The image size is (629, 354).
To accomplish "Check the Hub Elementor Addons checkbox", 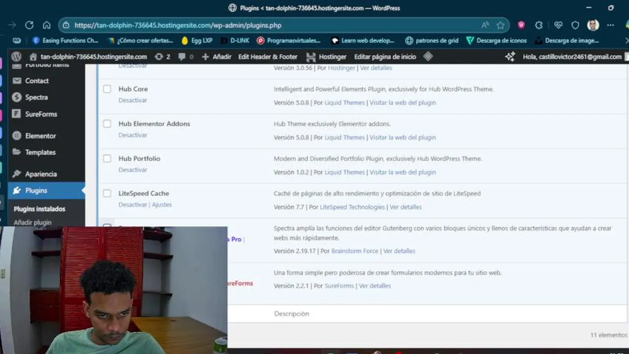I will click(107, 123).
